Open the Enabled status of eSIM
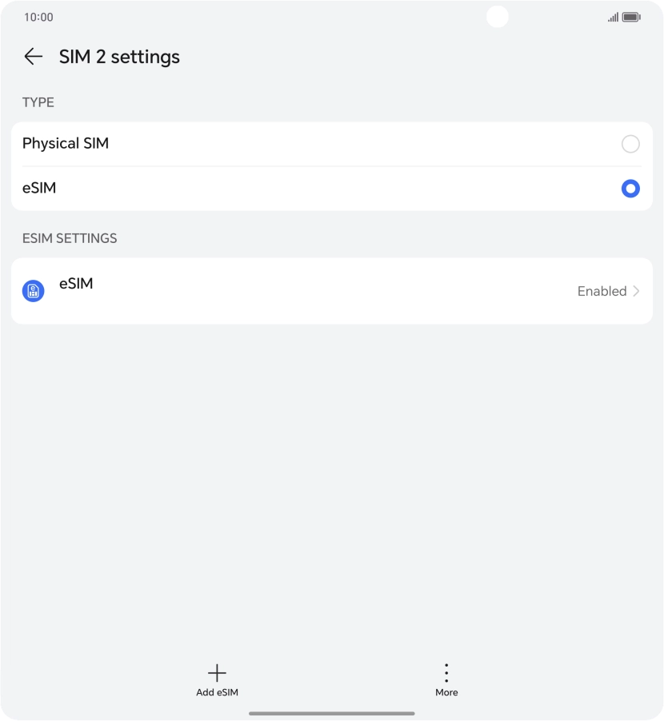The height and width of the screenshot is (721, 664). pyautogui.click(x=602, y=291)
